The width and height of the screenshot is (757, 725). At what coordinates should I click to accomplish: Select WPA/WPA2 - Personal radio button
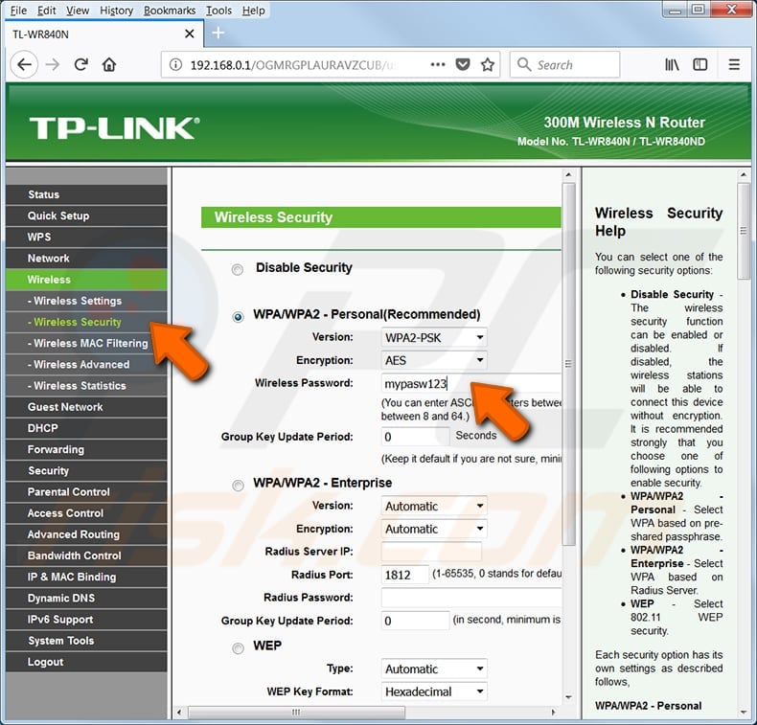tap(238, 317)
